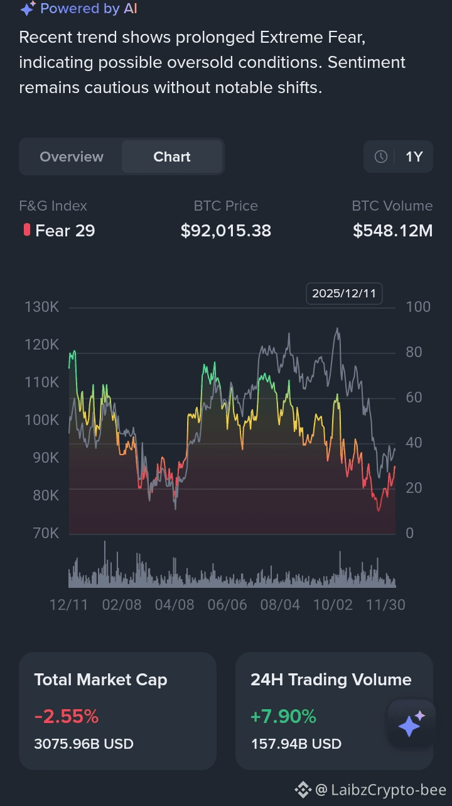
Task: Click the 08/04 date axis label
Action: coord(280,605)
